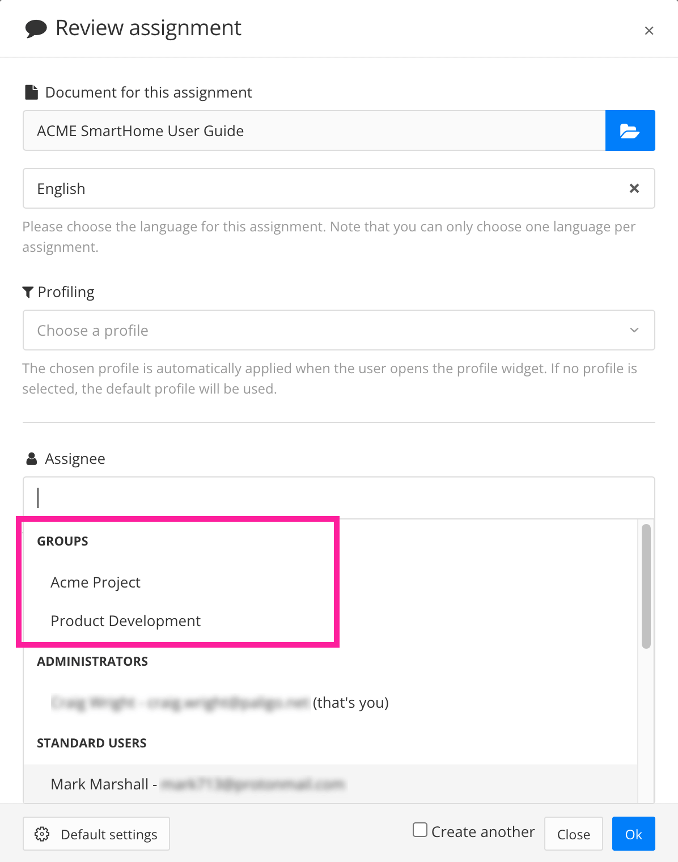Open Default settings

pyautogui.click(x=96, y=834)
